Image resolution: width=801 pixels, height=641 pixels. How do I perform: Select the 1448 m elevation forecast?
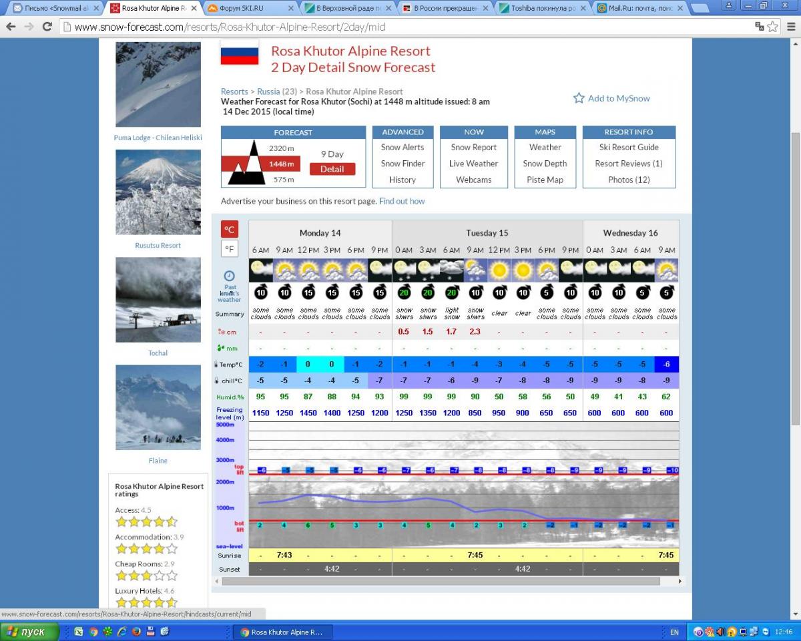282,164
